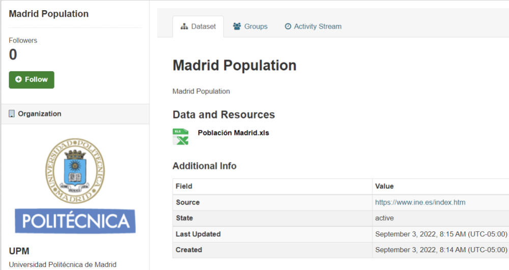The image size is (509, 270).
Task: Open the Activity Stream tab
Action: pyautogui.click(x=318, y=26)
